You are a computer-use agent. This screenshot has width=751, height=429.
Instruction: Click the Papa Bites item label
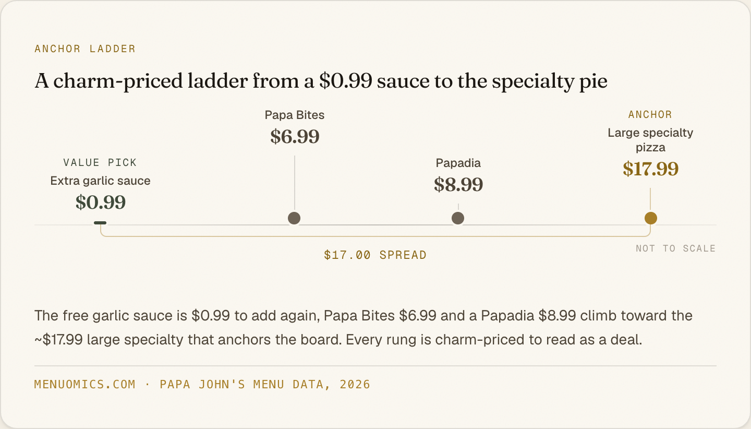[295, 115]
